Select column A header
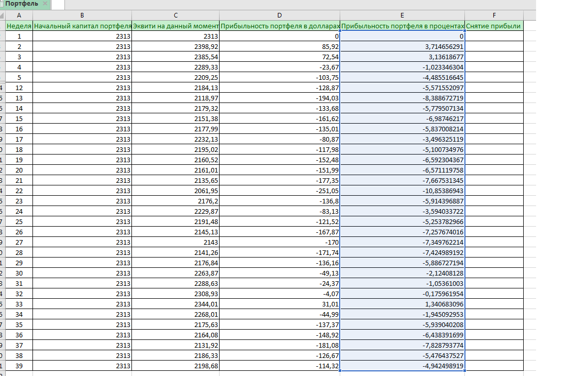This screenshot has height=376, width=567. (x=19, y=15)
